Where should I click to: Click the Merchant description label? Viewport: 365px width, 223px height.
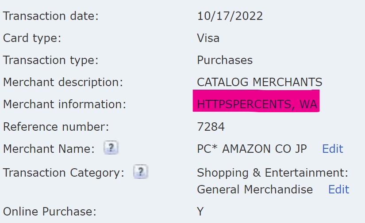tap(63, 82)
